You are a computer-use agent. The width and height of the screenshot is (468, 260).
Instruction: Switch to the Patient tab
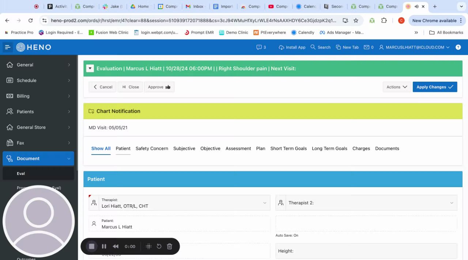coord(123,149)
